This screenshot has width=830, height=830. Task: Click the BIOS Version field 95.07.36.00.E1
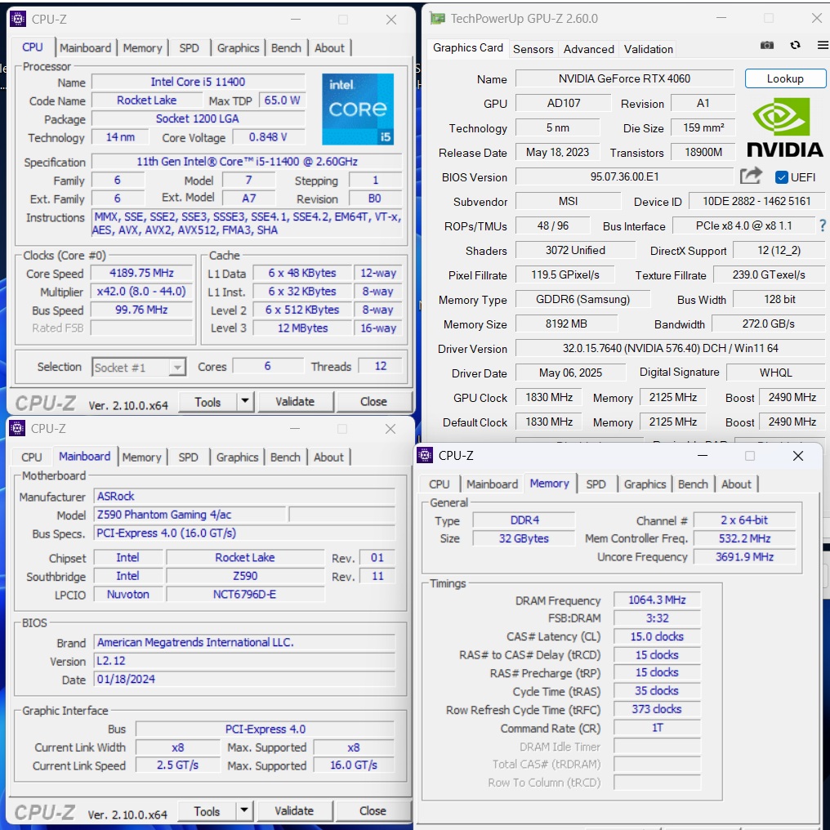point(625,176)
